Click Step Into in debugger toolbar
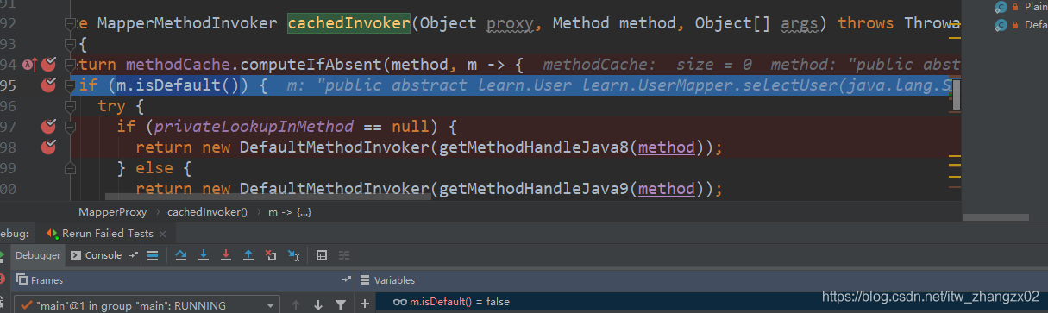 pyautogui.click(x=204, y=255)
